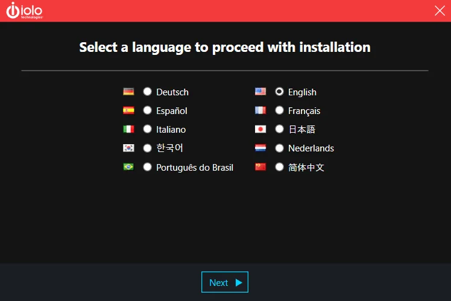Select the Japanese 日本語 radio button

point(279,129)
